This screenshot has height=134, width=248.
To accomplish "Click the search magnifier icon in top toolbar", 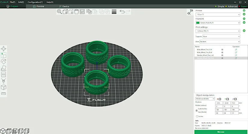I will click(x=59, y=12).
